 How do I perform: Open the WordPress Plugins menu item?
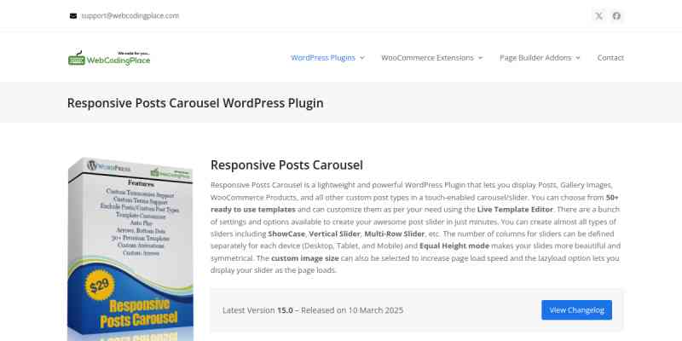(x=323, y=58)
